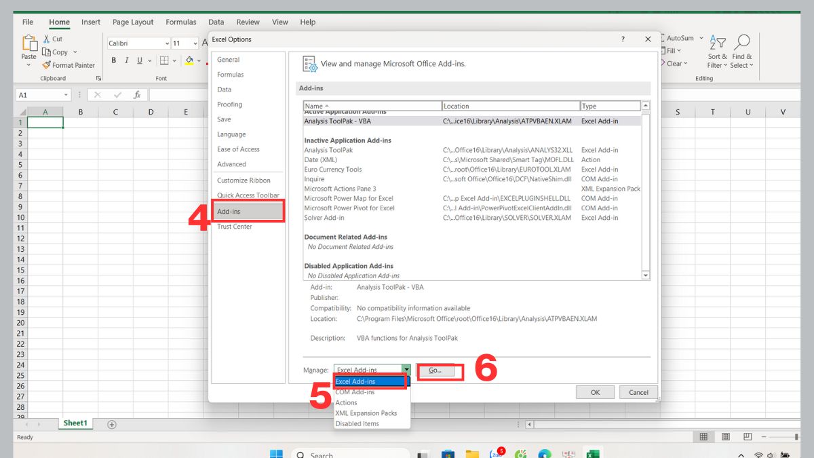Select Add-ins category in Excel Options
Viewport: 814px width, 458px height.
[247, 212]
